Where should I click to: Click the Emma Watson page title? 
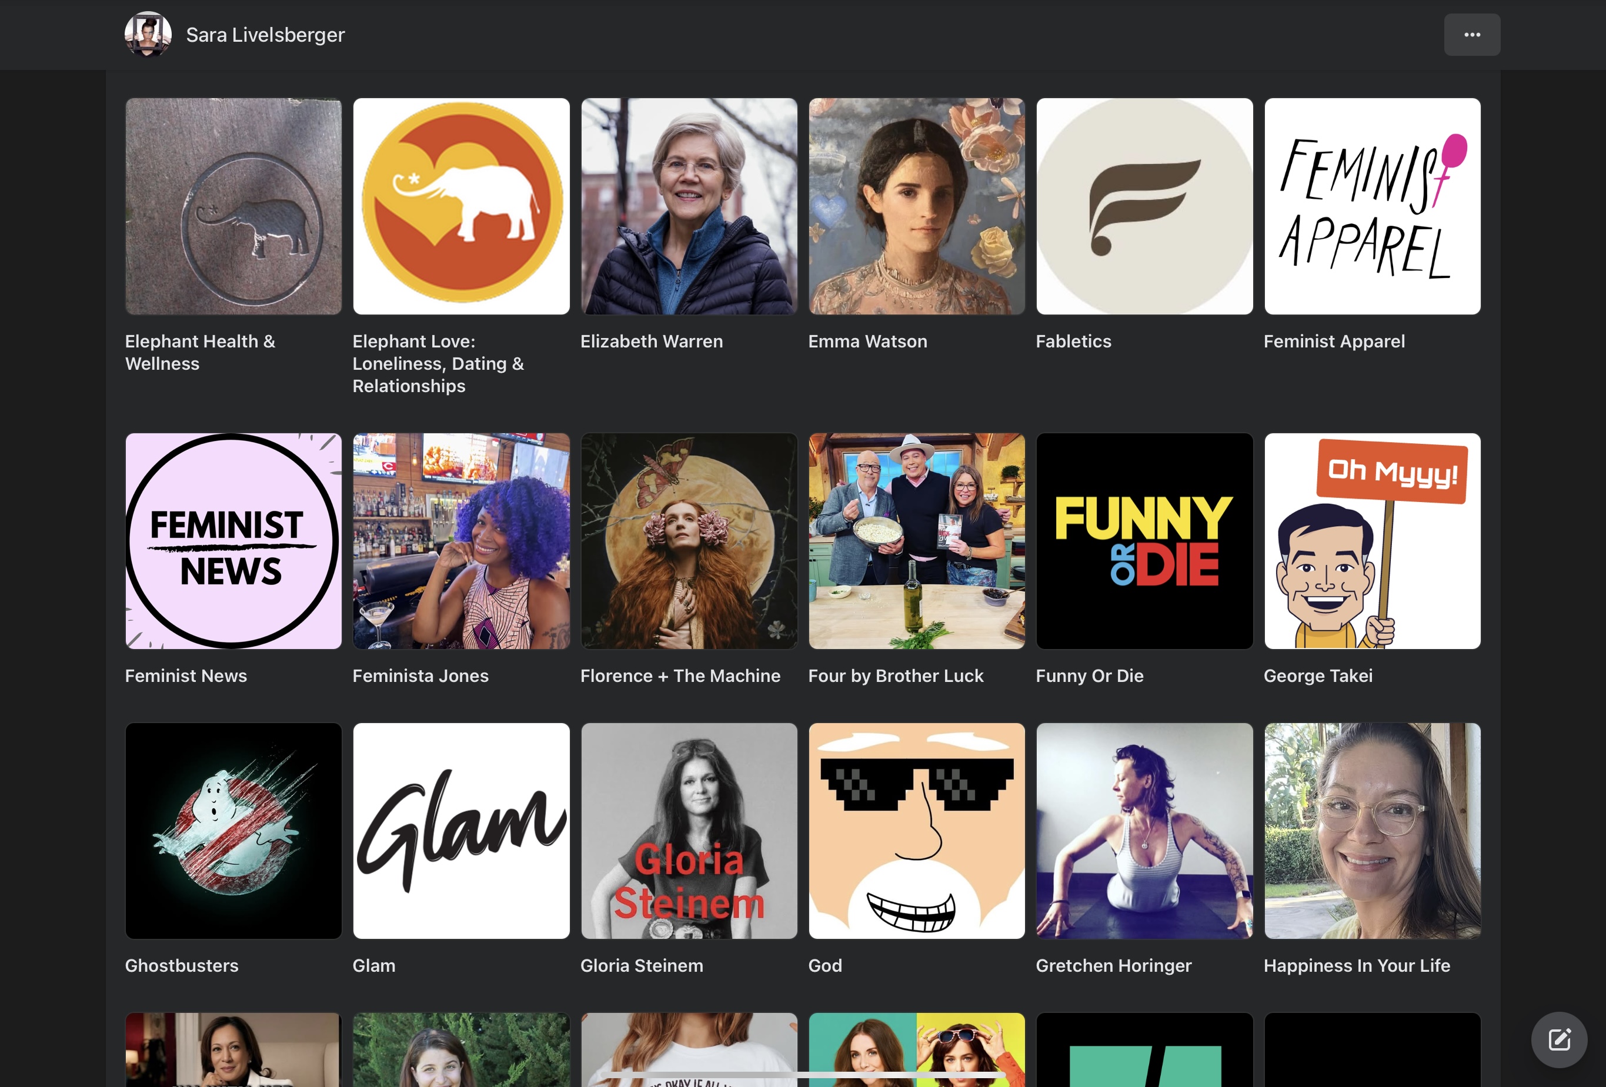(867, 342)
